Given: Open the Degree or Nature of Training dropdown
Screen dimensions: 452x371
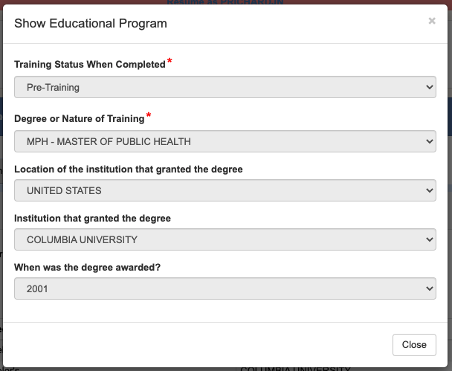Looking at the screenshot, I should [x=225, y=141].
